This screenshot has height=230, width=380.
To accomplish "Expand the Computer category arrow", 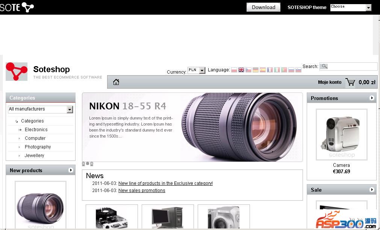I will (20, 139).
